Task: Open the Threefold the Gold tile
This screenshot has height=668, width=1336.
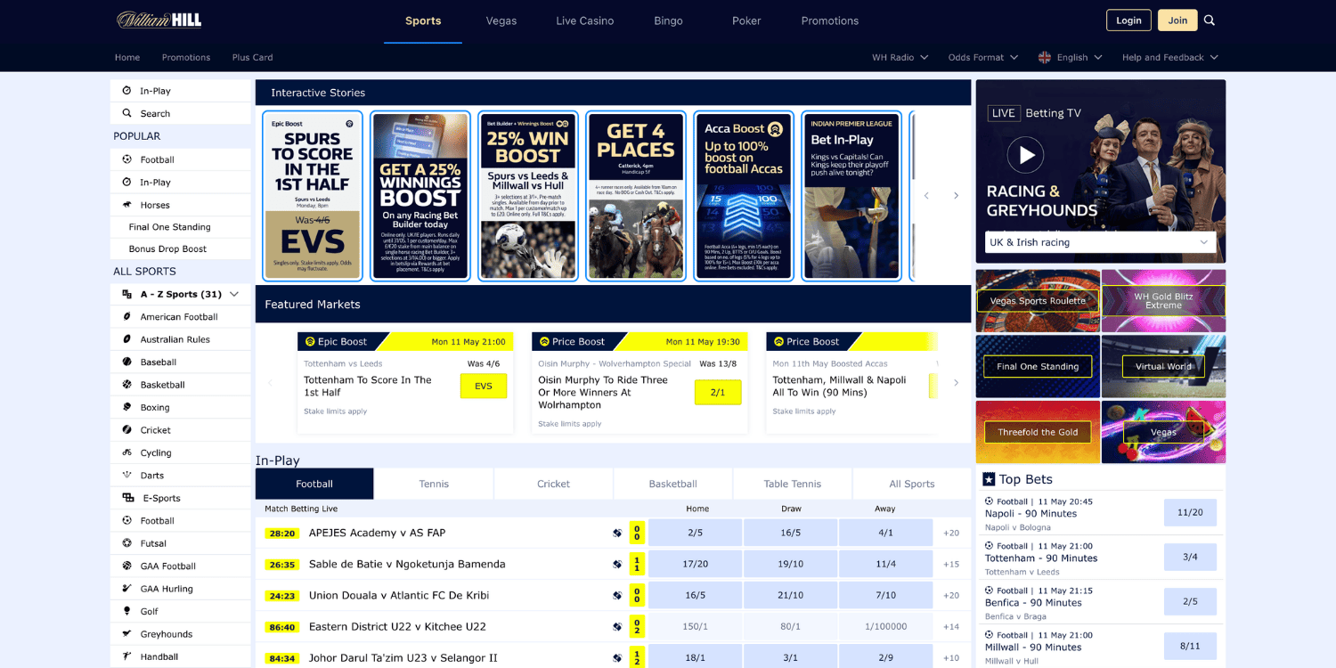Action: point(1038,432)
